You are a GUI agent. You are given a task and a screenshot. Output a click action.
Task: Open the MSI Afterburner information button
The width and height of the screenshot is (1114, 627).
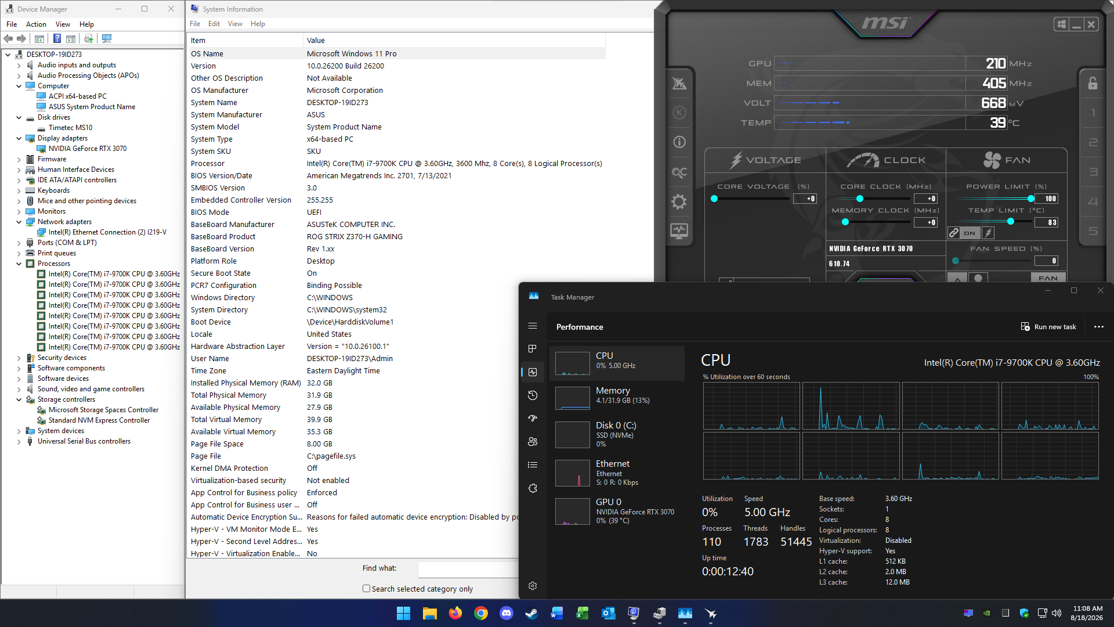pyautogui.click(x=679, y=142)
